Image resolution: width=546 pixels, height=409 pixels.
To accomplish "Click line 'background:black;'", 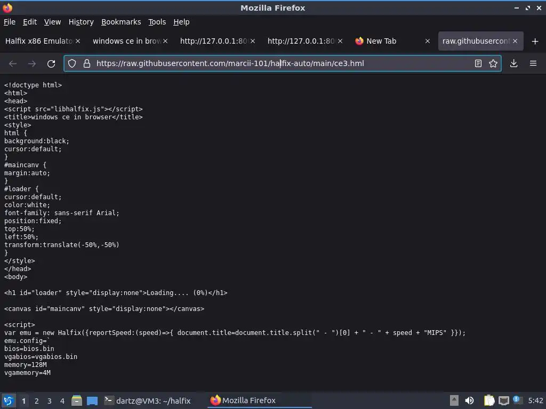I will 37,141.
